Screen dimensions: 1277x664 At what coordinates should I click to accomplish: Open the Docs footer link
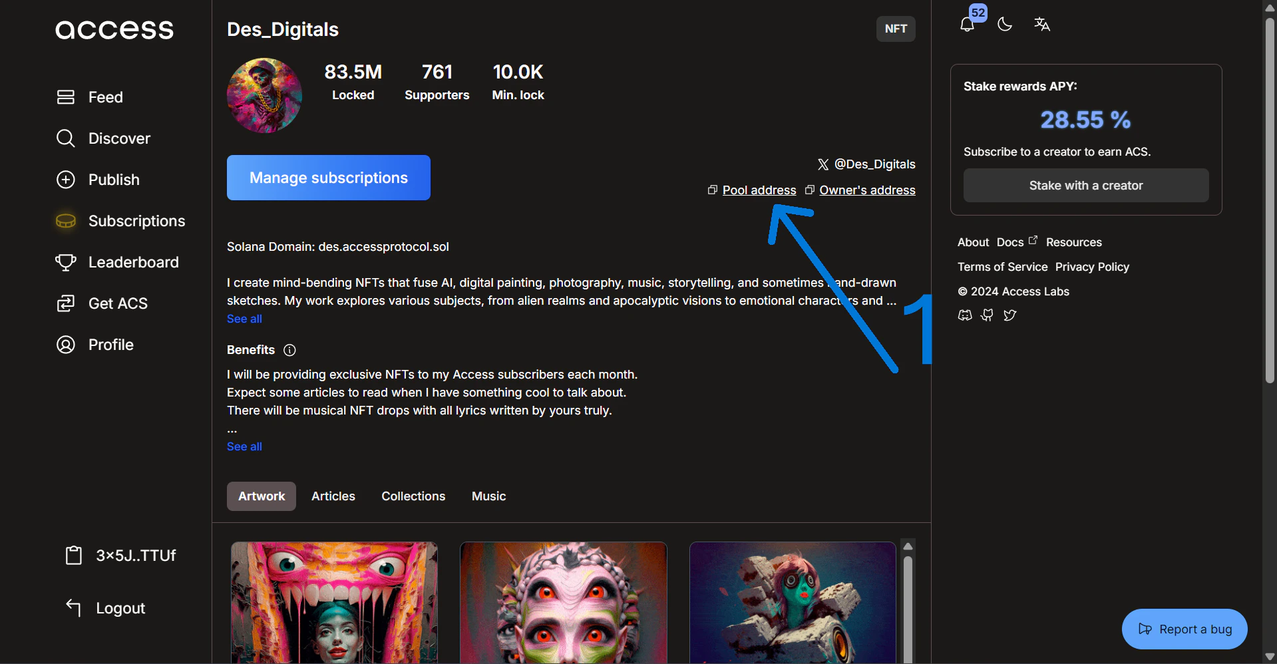coord(1010,242)
